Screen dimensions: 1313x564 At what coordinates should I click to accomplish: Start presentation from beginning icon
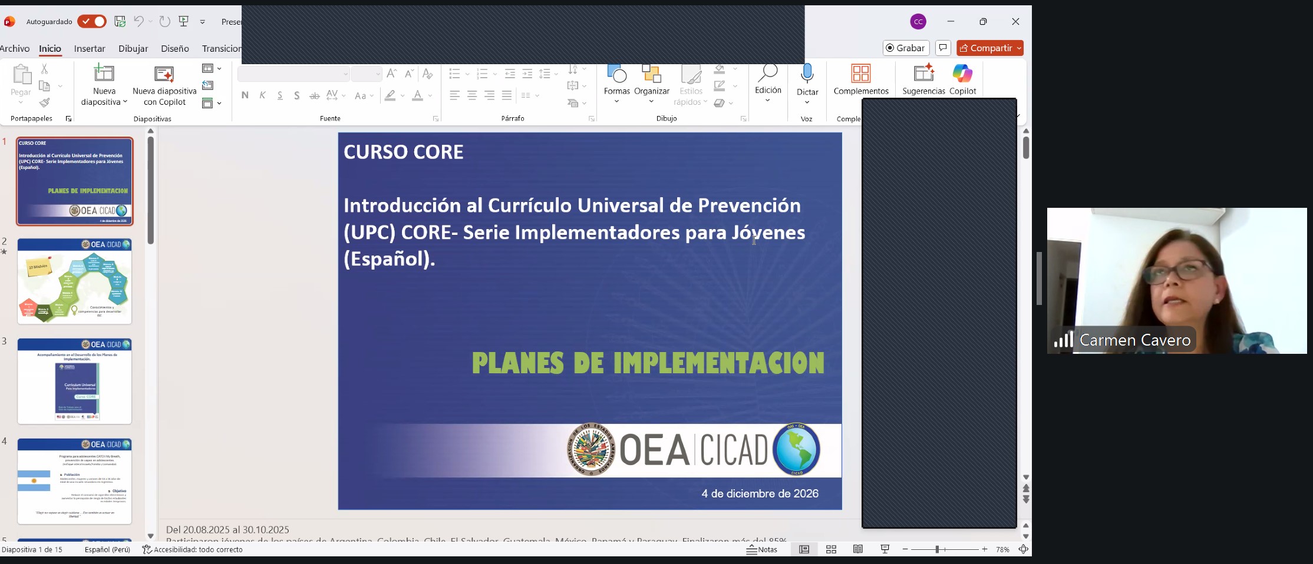[184, 22]
